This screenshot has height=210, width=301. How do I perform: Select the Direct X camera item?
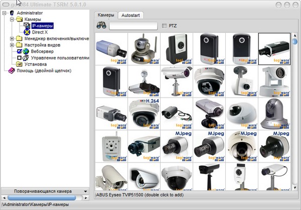[39, 32]
